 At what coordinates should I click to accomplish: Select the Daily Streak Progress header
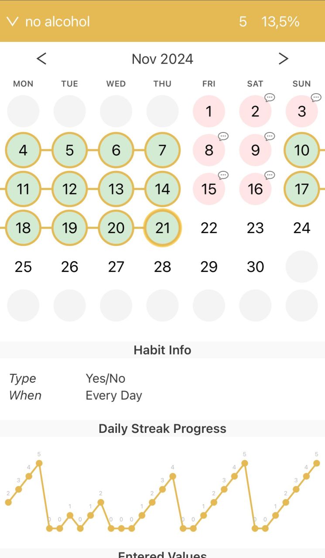click(162, 429)
